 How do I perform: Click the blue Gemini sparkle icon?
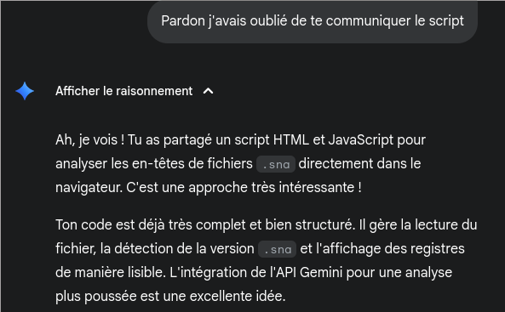click(x=25, y=91)
